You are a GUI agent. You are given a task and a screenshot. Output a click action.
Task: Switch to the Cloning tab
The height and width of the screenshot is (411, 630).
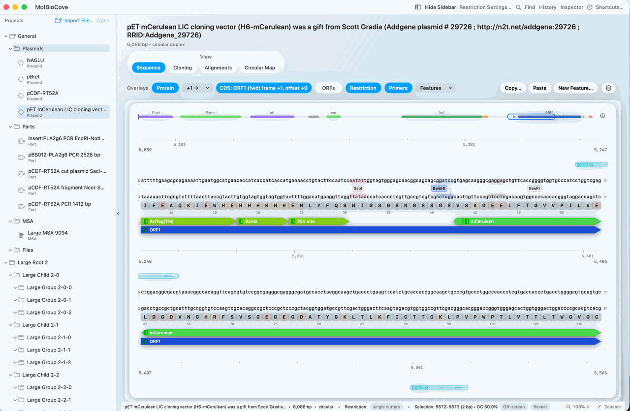pyautogui.click(x=183, y=68)
